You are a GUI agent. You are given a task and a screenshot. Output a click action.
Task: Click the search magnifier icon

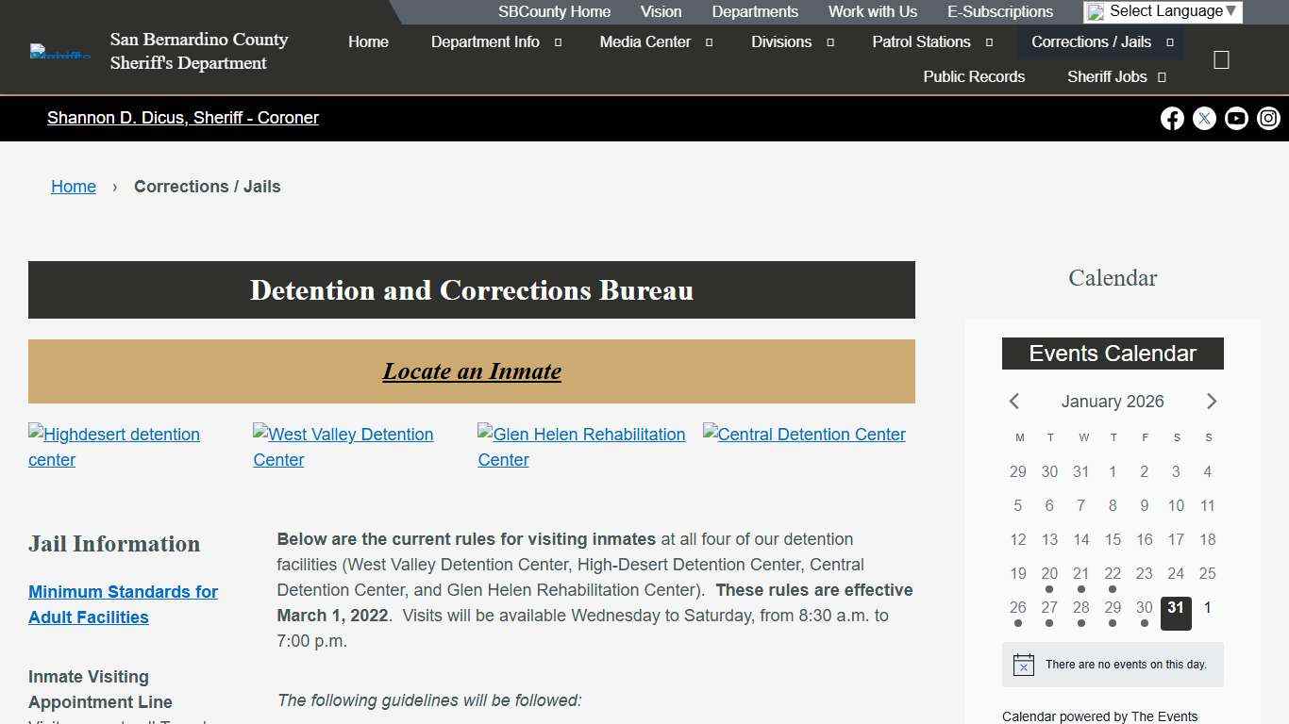point(1221,58)
